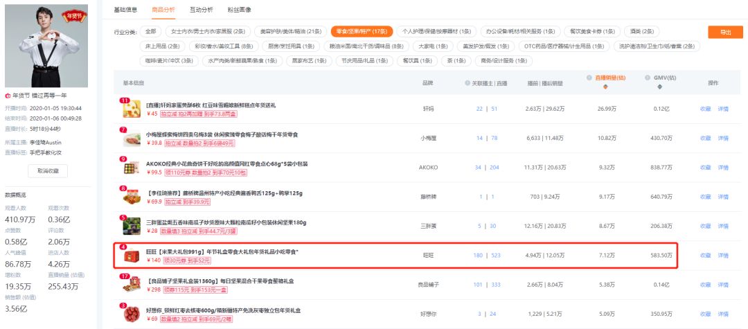Image resolution: width=748 pixels, height=329 pixels.
Task: Click 收藏 for the 良品铺子 row
Action: tap(705, 285)
